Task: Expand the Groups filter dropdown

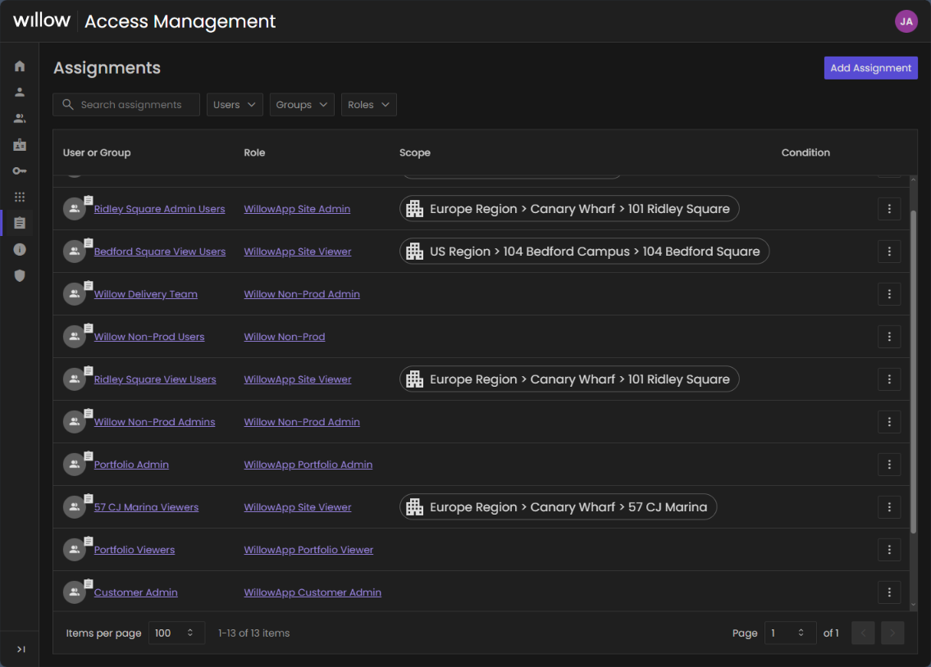Action: tap(302, 104)
